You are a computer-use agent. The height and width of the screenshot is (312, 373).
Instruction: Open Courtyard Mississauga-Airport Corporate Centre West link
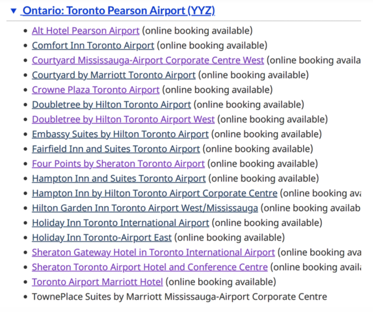[148, 60]
